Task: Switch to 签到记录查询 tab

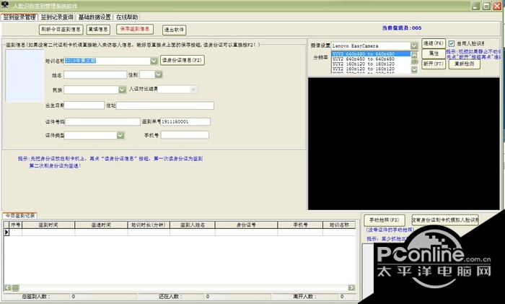Action: [x=56, y=17]
